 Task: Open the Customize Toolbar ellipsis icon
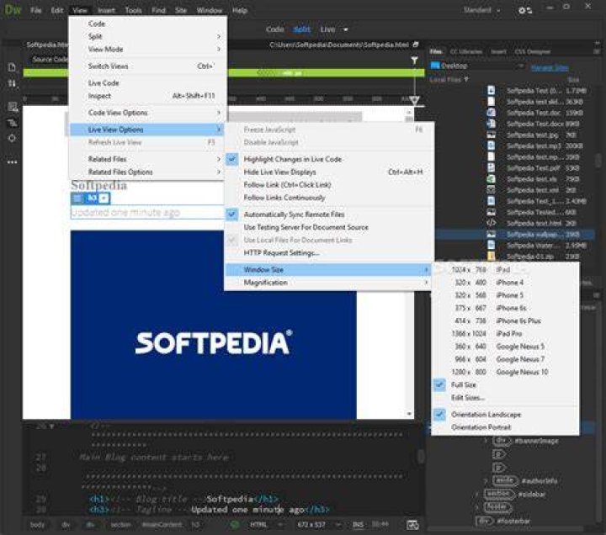(12, 162)
